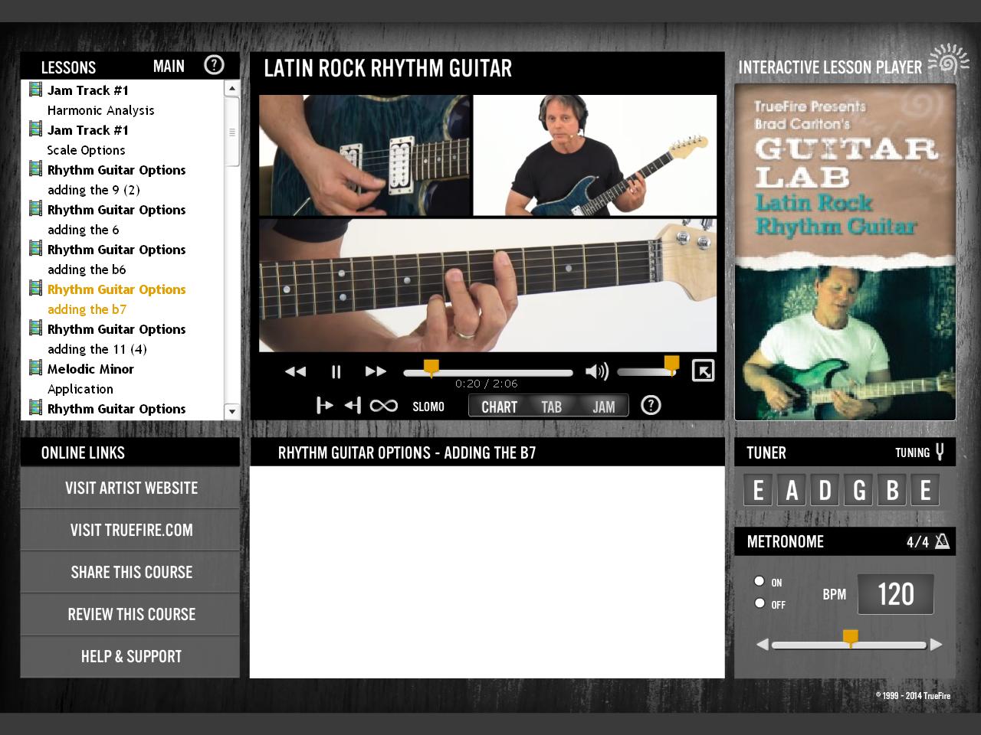Click the film icon beside adding the 9 (2) lesson
981x735 pixels.
(x=35, y=169)
